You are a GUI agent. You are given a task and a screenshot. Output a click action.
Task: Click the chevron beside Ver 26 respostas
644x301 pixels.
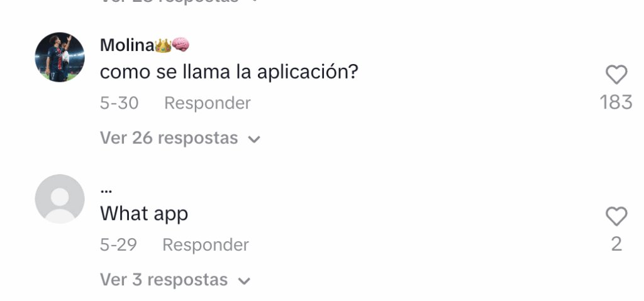[254, 140]
